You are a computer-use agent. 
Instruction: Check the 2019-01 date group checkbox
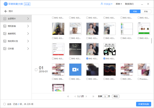tap(36, 70)
